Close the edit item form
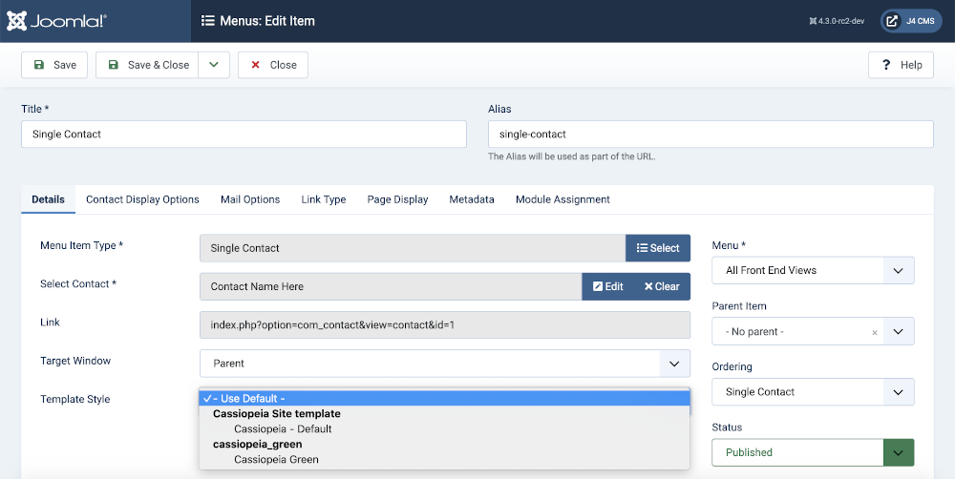Screen dimensions: 955x479 click(273, 65)
